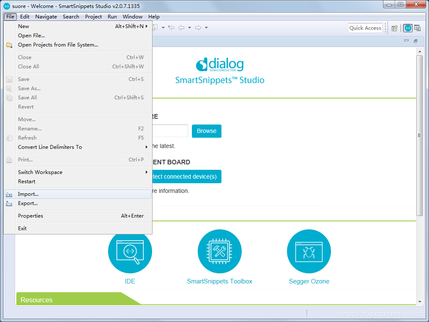Select Open Projects from File System...
The image size is (429, 322).
78,45
